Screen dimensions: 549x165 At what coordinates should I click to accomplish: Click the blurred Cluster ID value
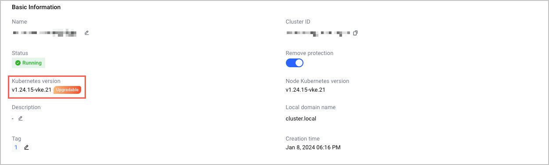click(x=318, y=33)
